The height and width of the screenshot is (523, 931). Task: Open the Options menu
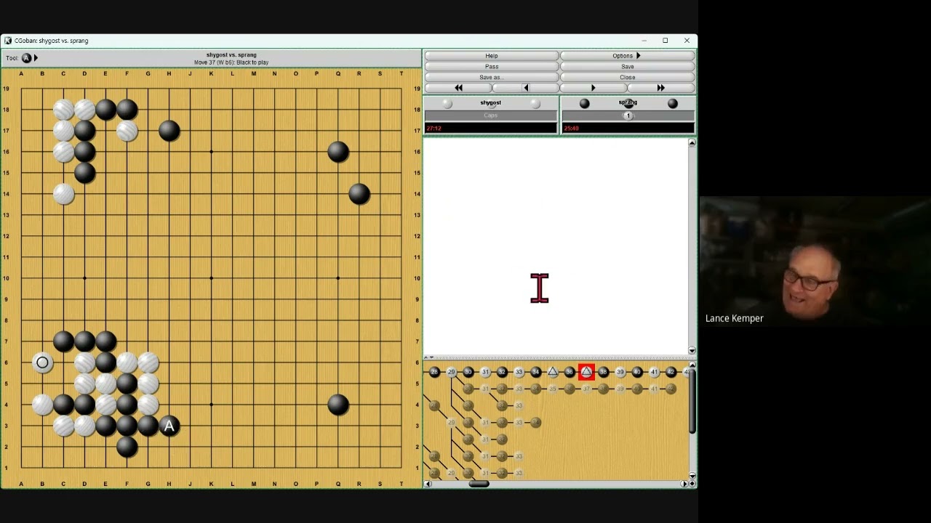627,56
